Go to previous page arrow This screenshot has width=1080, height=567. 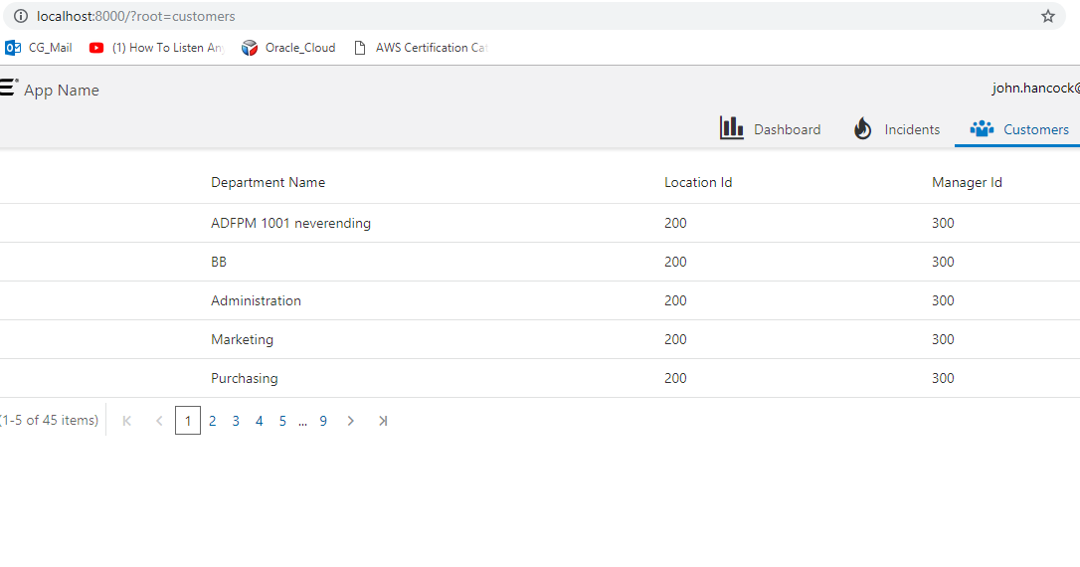pyautogui.click(x=159, y=420)
